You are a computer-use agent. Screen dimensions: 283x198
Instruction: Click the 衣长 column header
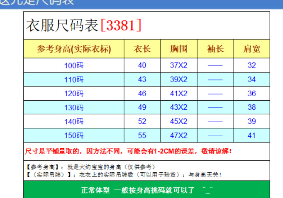point(142,49)
